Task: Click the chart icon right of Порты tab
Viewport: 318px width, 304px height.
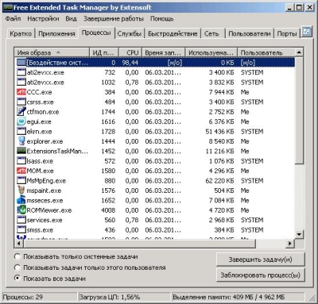Action: (x=306, y=33)
